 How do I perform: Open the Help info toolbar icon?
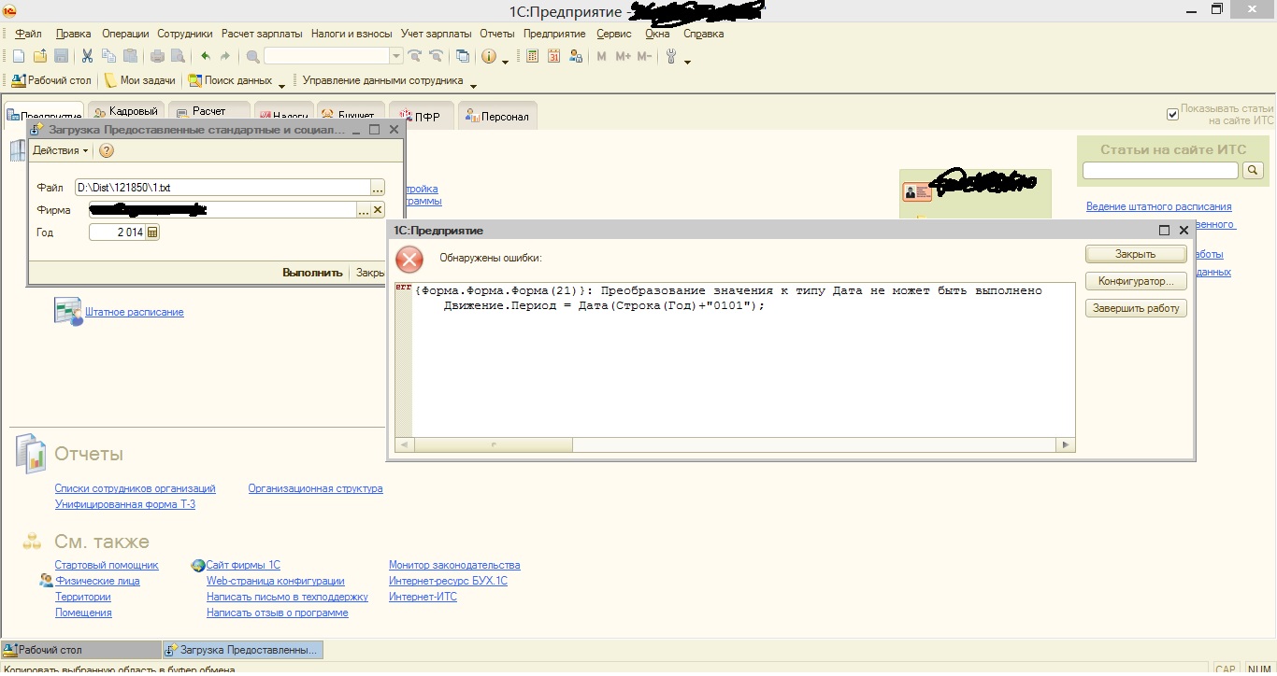tap(489, 57)
